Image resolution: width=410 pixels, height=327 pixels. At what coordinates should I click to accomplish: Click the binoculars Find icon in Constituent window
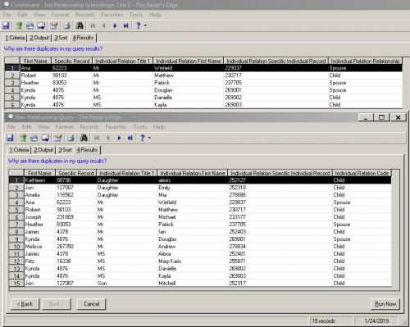(80, 25)
